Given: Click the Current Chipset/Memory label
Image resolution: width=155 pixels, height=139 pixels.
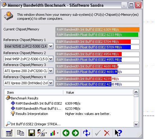Looking at the screenshot, I should (x=21, y=29).
